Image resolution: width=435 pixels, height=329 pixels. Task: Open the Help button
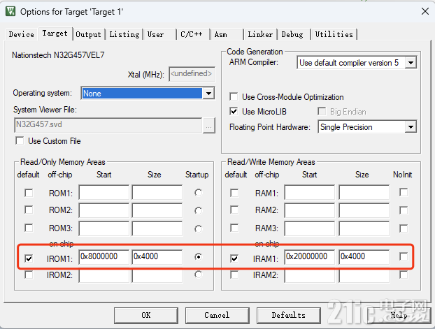click(x=399, y=316)
